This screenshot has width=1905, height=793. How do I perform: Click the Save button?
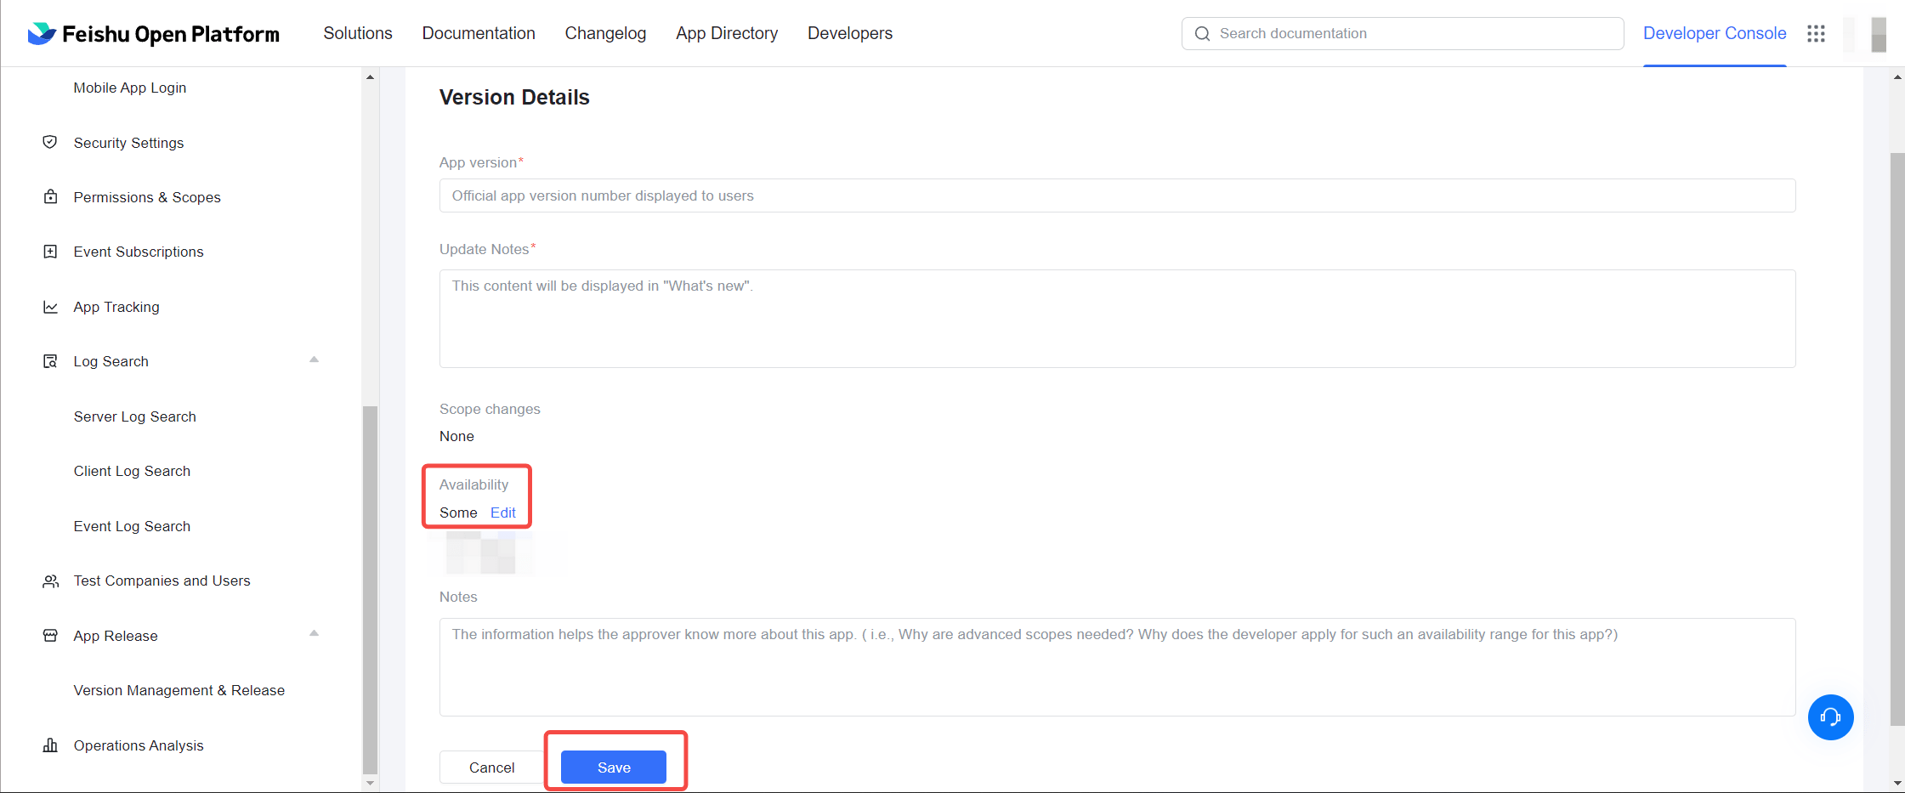(x=613, y=768)
